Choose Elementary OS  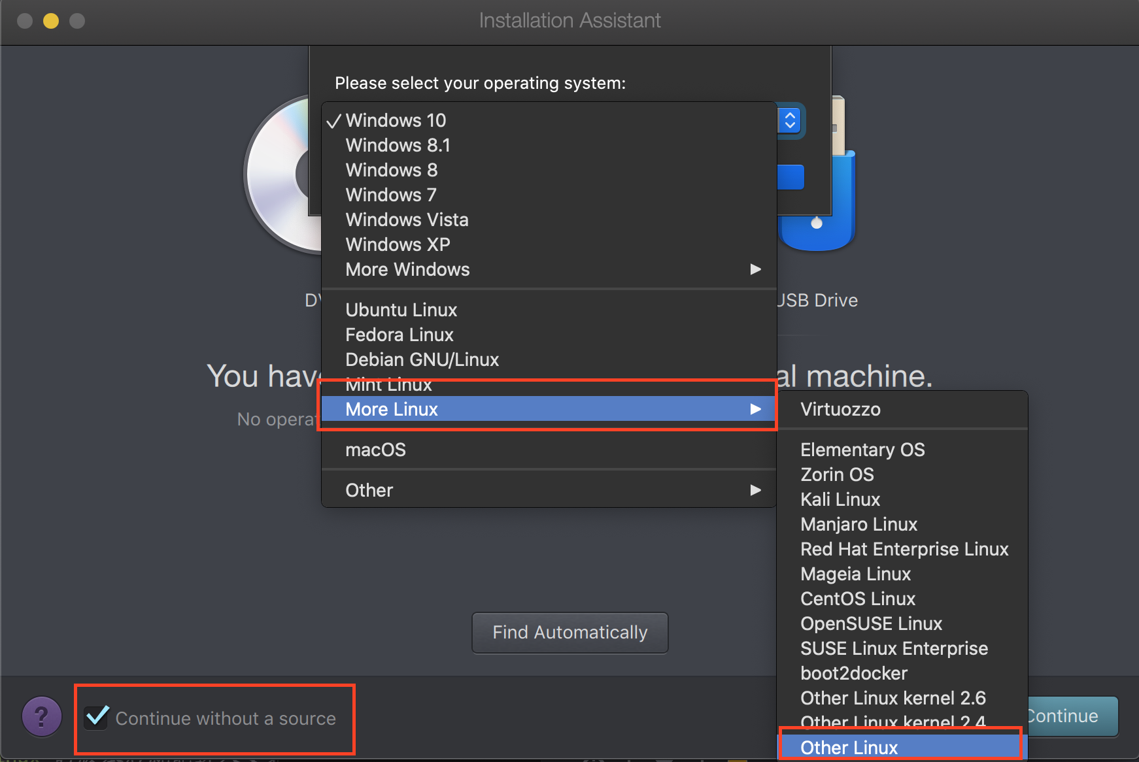click(x=902, y=450)
